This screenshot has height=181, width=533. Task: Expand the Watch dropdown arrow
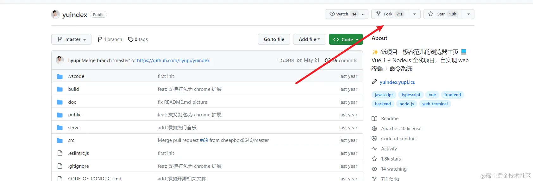pyautogui.click(x=363, y=14)
